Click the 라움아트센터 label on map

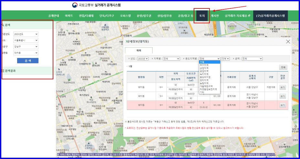click(106, 48)
